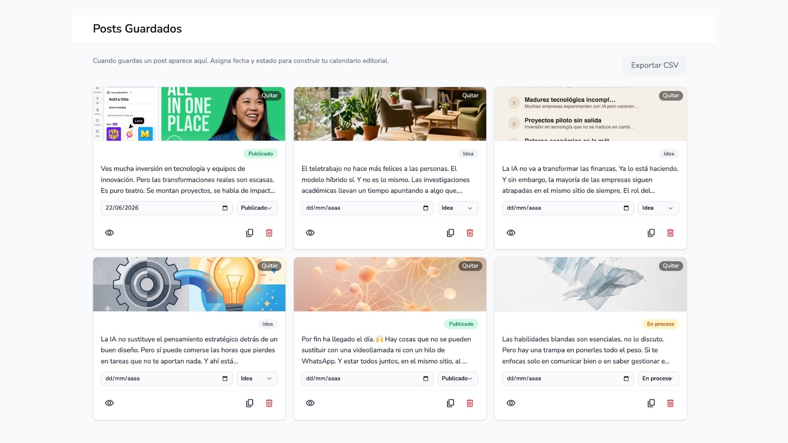The width and height of the screenshot is (788, 443).
Task: Click the yellow 'En proceso' badge
Action: click(x=660, y=324)
